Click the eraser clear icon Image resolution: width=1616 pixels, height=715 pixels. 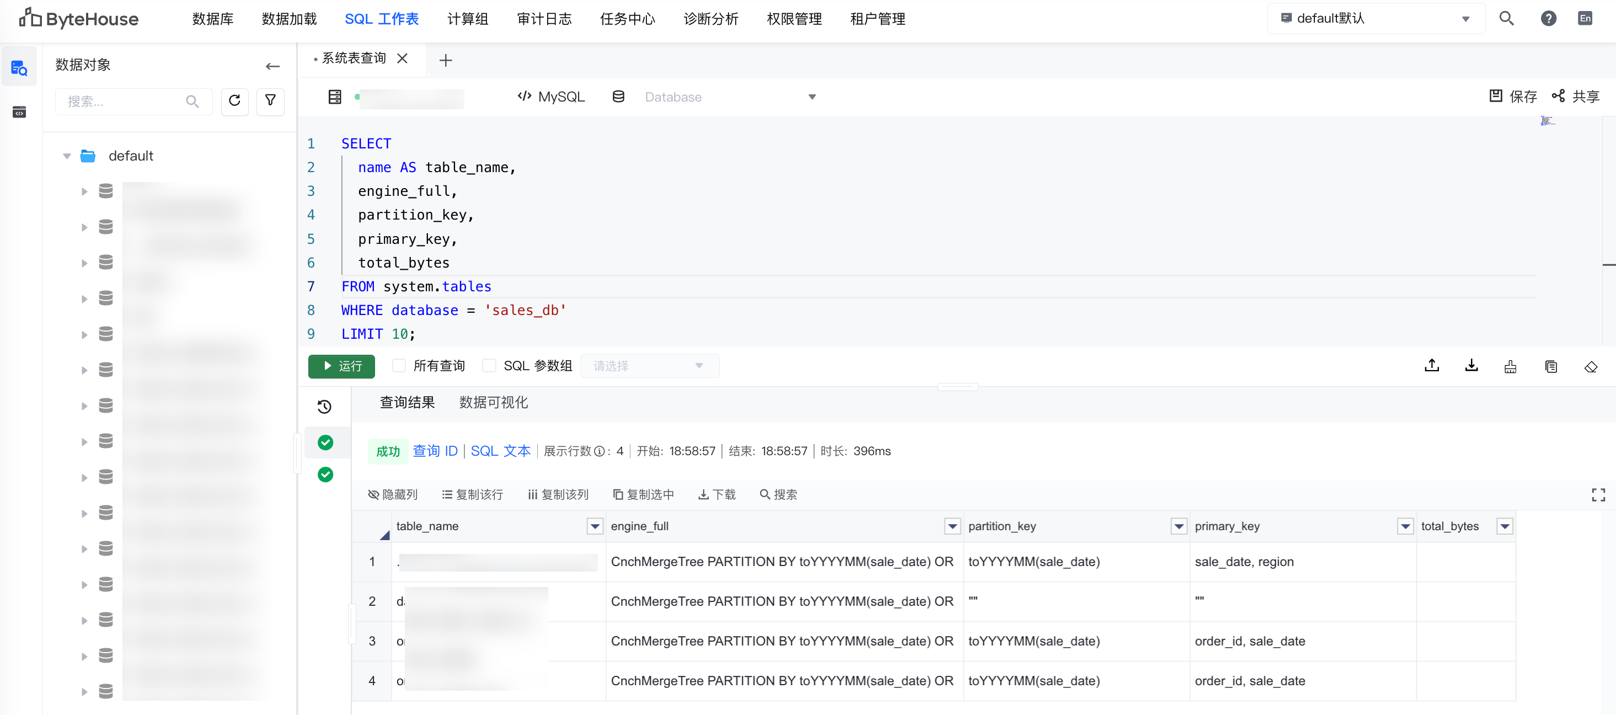coord(1590,366)
